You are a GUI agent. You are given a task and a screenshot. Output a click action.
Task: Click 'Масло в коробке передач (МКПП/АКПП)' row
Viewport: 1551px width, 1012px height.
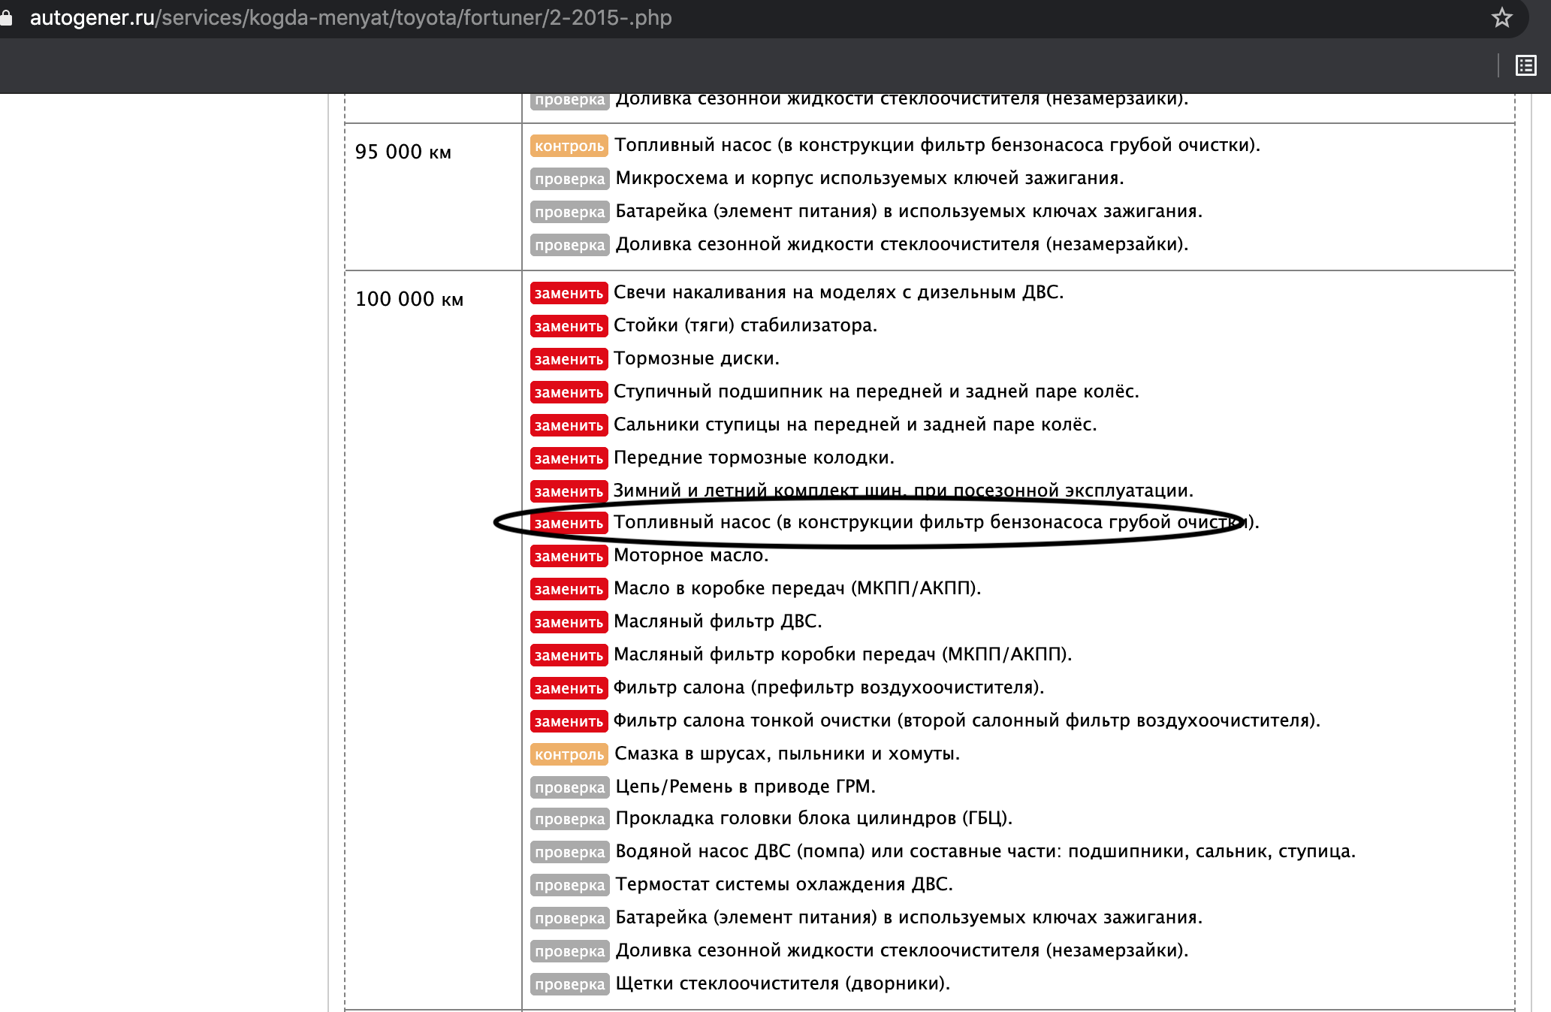pos(798,588)
